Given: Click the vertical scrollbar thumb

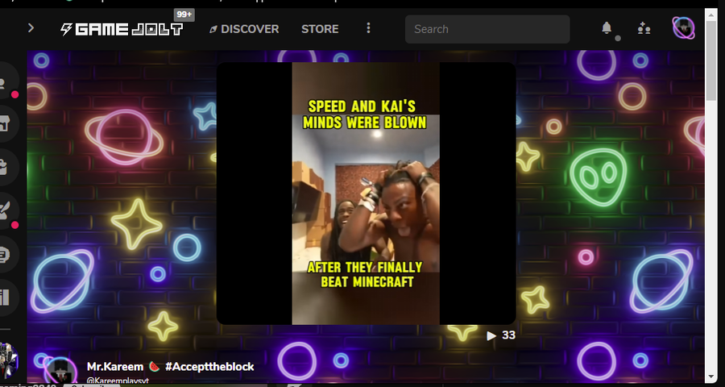Looking at the screenshot, I should coord(711,60).
